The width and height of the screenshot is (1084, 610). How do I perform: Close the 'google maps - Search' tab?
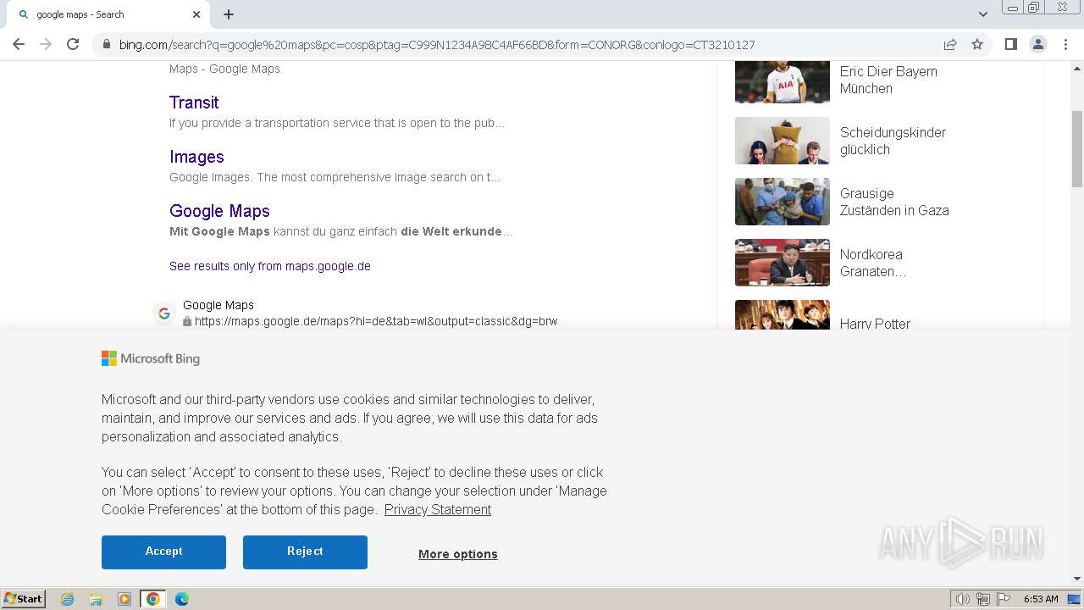(196, 14)
